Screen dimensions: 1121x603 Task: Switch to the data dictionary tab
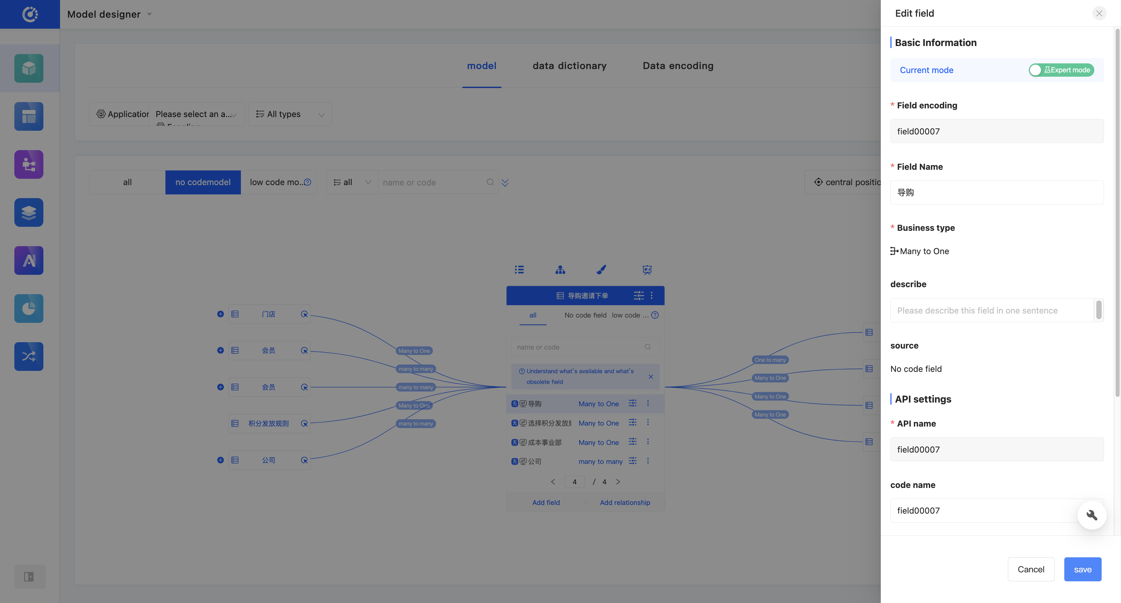[569, 66]
